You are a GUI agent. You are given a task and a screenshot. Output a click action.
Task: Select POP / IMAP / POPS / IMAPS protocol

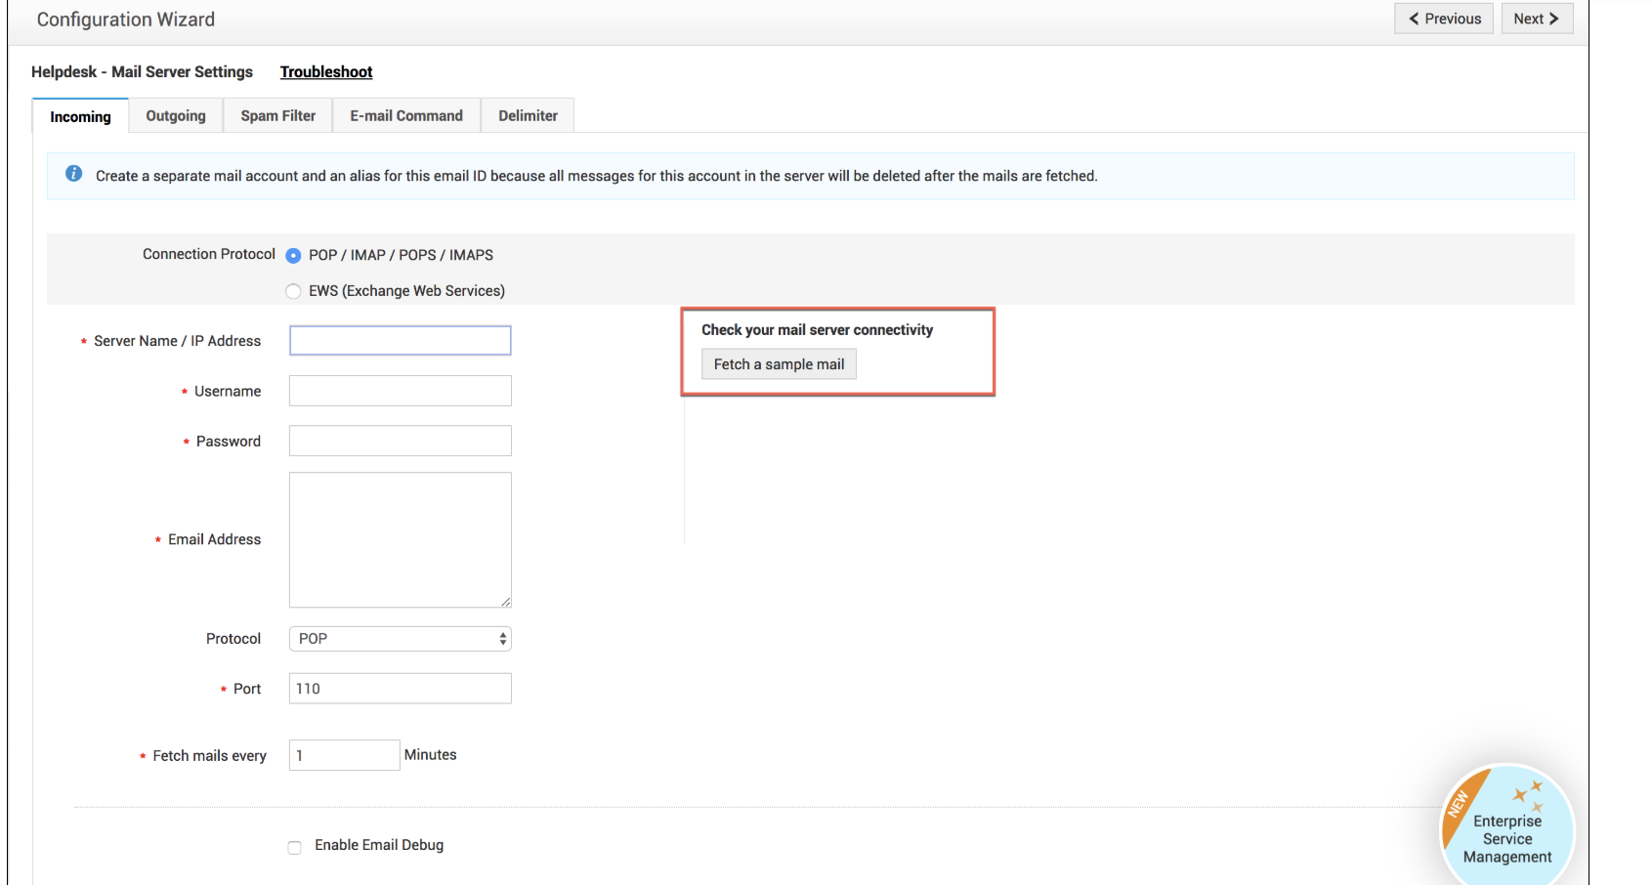point(293,256)
